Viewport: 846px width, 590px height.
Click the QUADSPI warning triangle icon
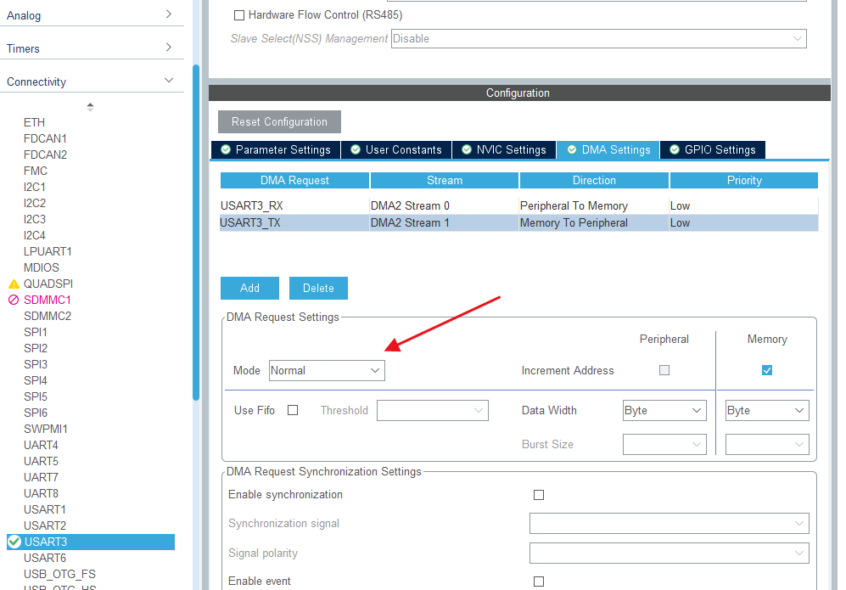pos(14,284)
